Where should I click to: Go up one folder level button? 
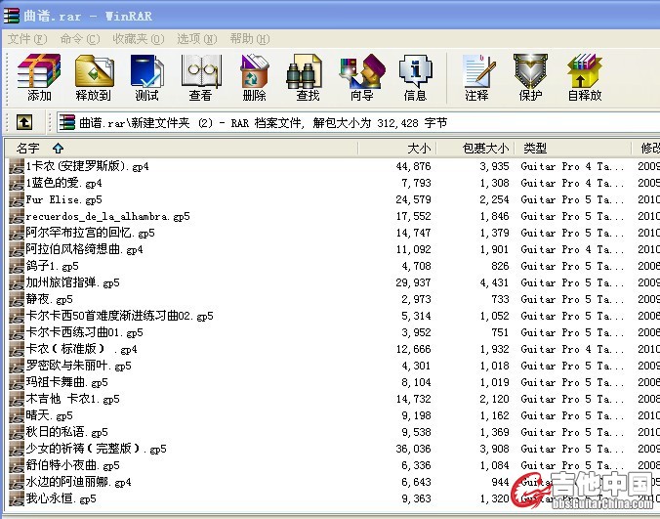(x=24, y=123)
